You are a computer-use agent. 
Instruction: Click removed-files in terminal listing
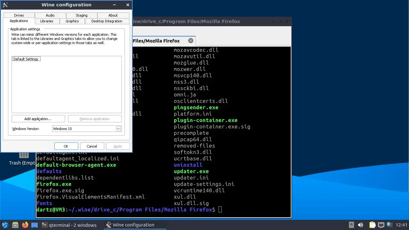[195, 146]
